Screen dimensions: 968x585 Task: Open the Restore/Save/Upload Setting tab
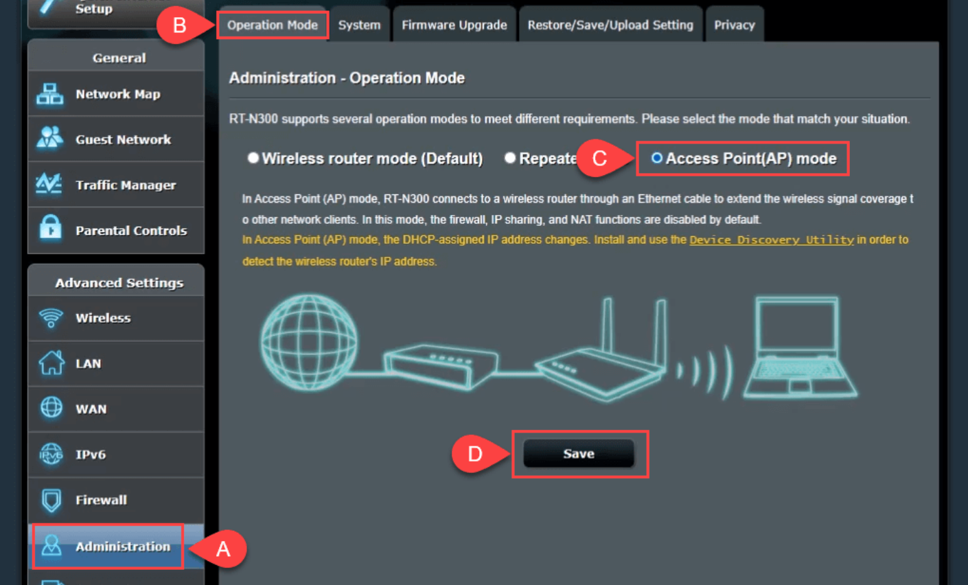pyautogui.click(x=610, y=25)
